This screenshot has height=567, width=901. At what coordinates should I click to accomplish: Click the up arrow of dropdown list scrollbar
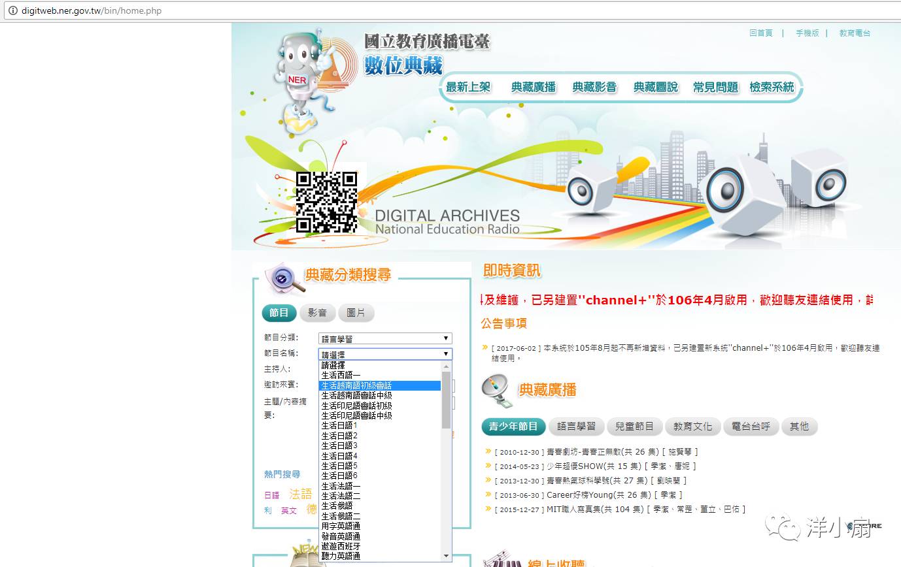447,365
